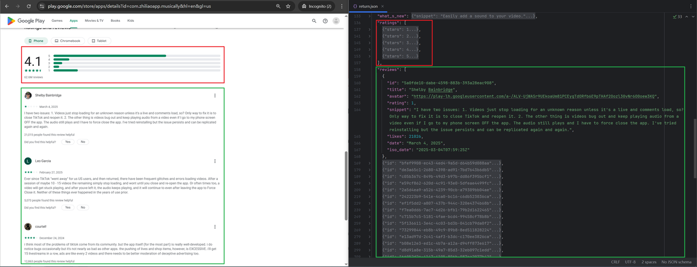Select the Phone device chip
The image size is (697, 267).
tap(36, 41)
